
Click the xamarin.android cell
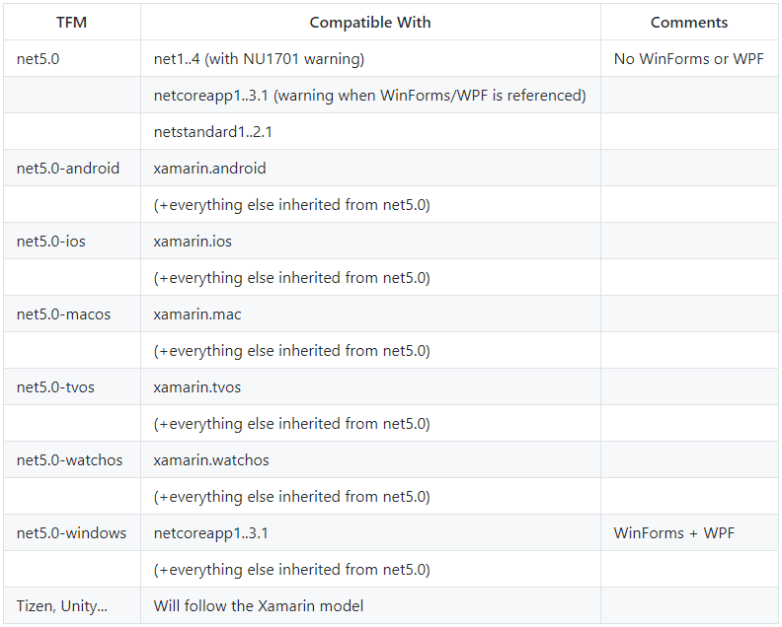coord(209,169)
